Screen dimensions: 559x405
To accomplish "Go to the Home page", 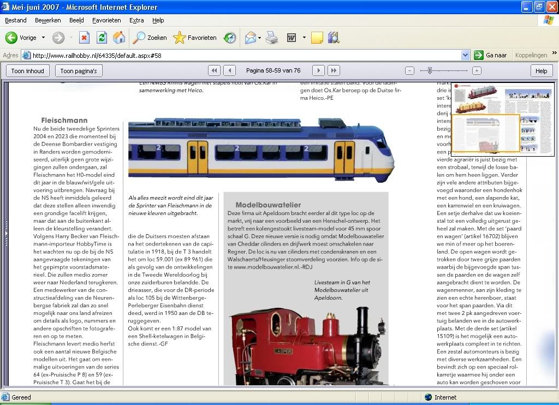I will coord(119,38).
